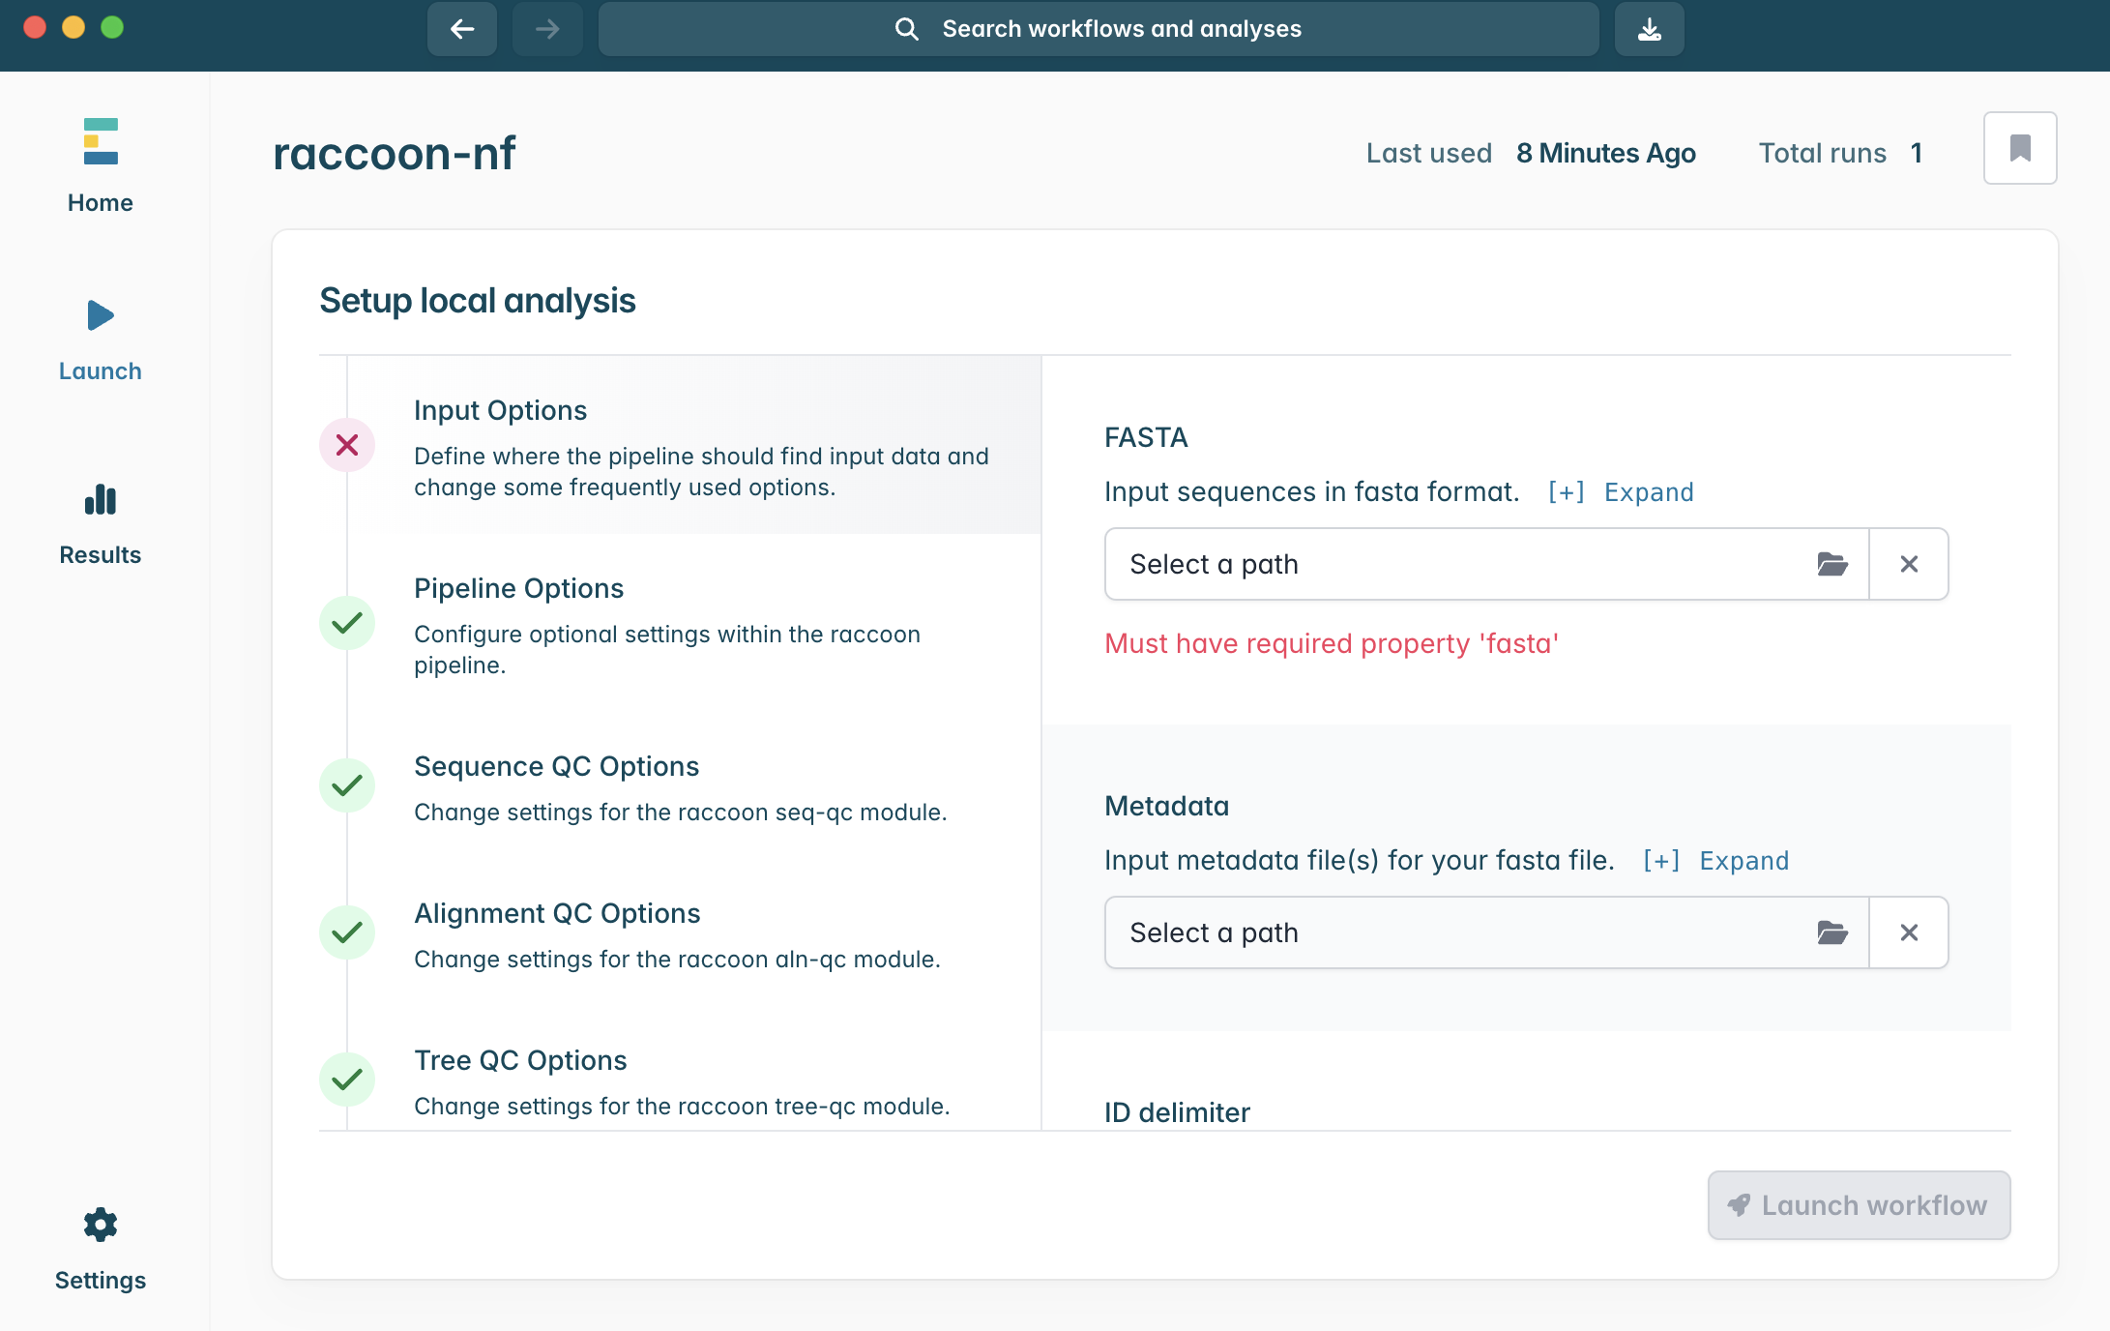
Task: Open the downloads icon in the top bar
Action: tap(1649, 29)
